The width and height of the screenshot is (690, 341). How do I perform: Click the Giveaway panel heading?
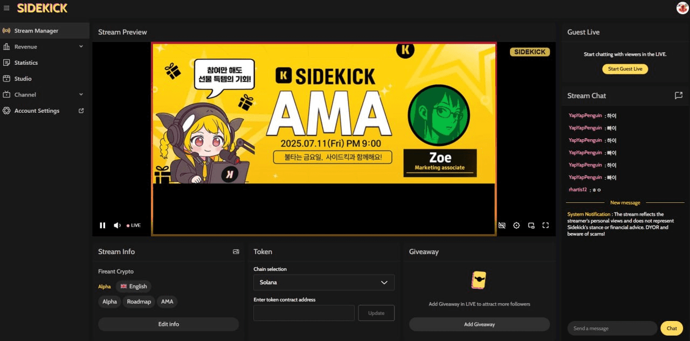point(424,251)
